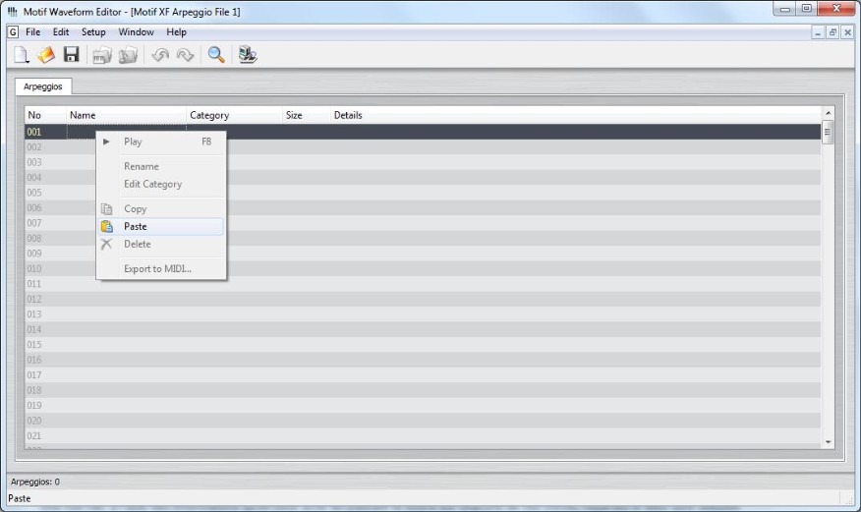Image resolution: width=861 pixels, height=512 pixels.
Task: Sort by the No column header
Action: [x=45, y=115]
